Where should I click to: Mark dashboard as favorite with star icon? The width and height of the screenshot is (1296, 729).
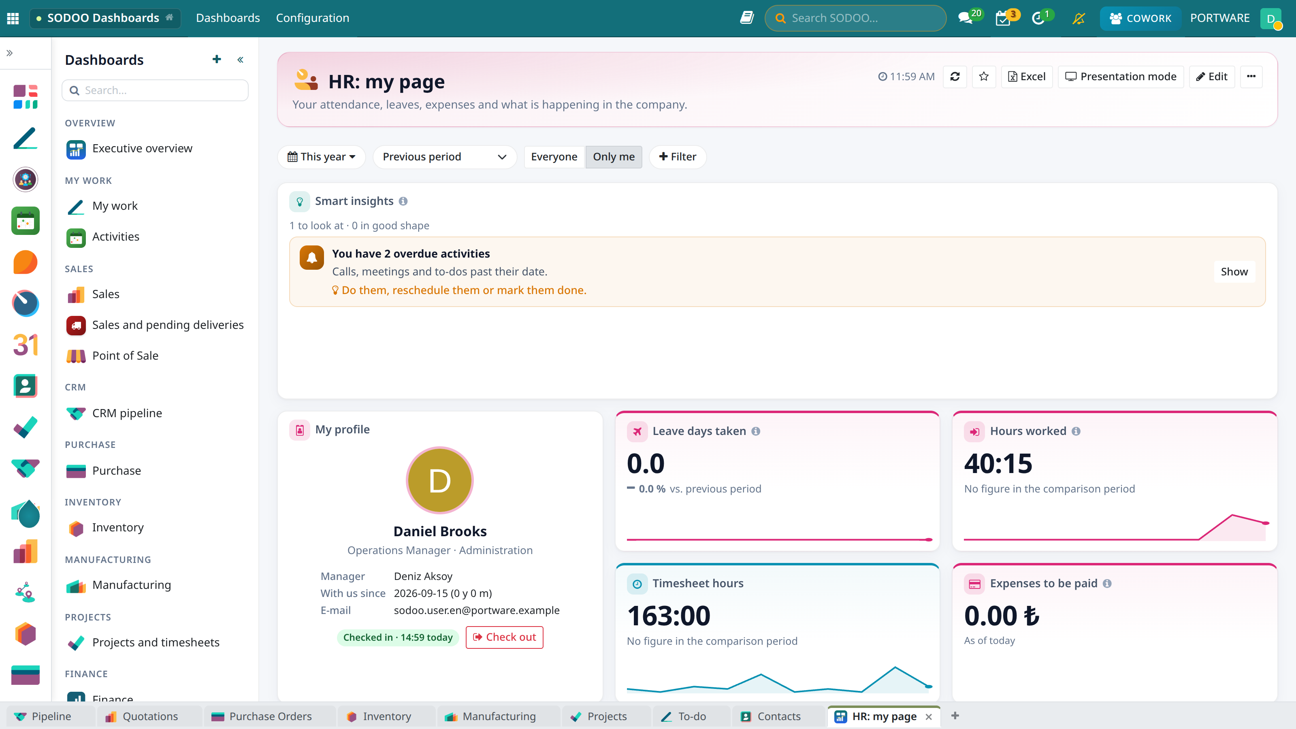tap(984, 77)
